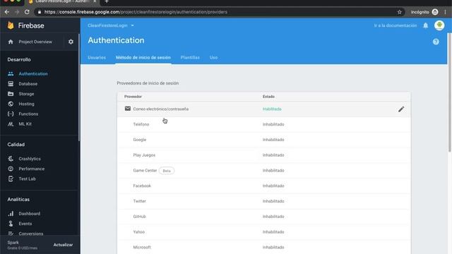This screenshot has width=452, height=254.
Task: Open the Facebook provider row
Action: pyautogui.click(x=263, y=186)
